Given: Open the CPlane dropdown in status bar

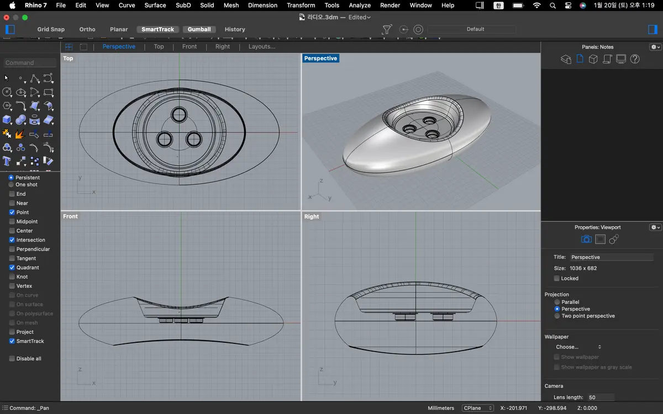Looking at the screenshot, I should tap(478, 408).
